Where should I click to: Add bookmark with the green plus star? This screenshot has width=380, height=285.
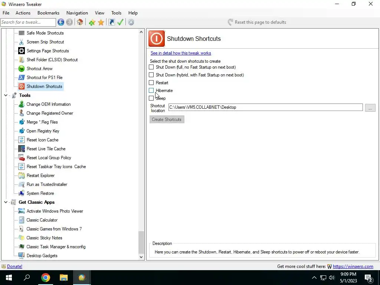[x=92, y=22]
